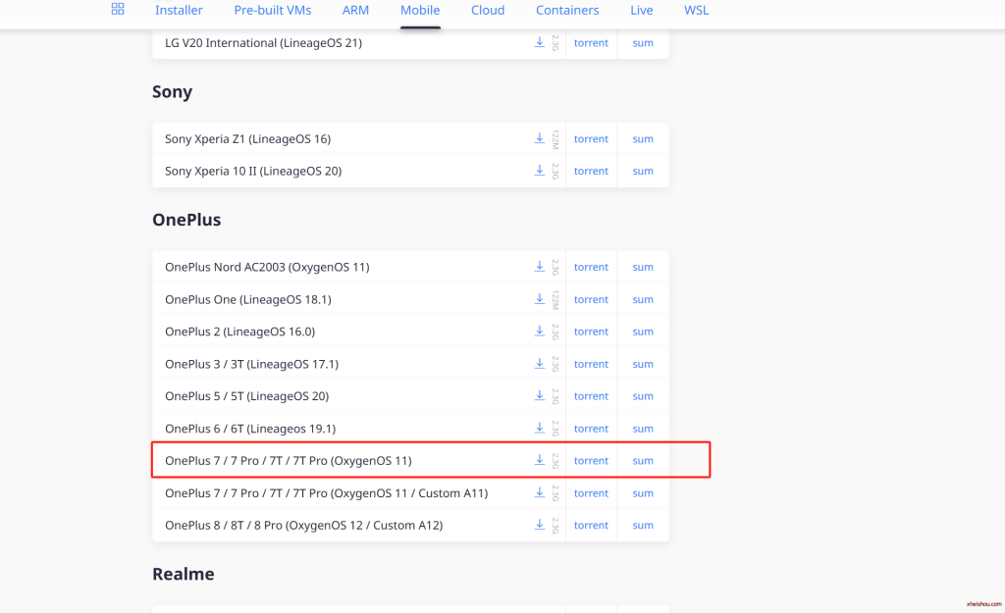Select 'LG V20 International (LineageOS 21)' text

263,43
